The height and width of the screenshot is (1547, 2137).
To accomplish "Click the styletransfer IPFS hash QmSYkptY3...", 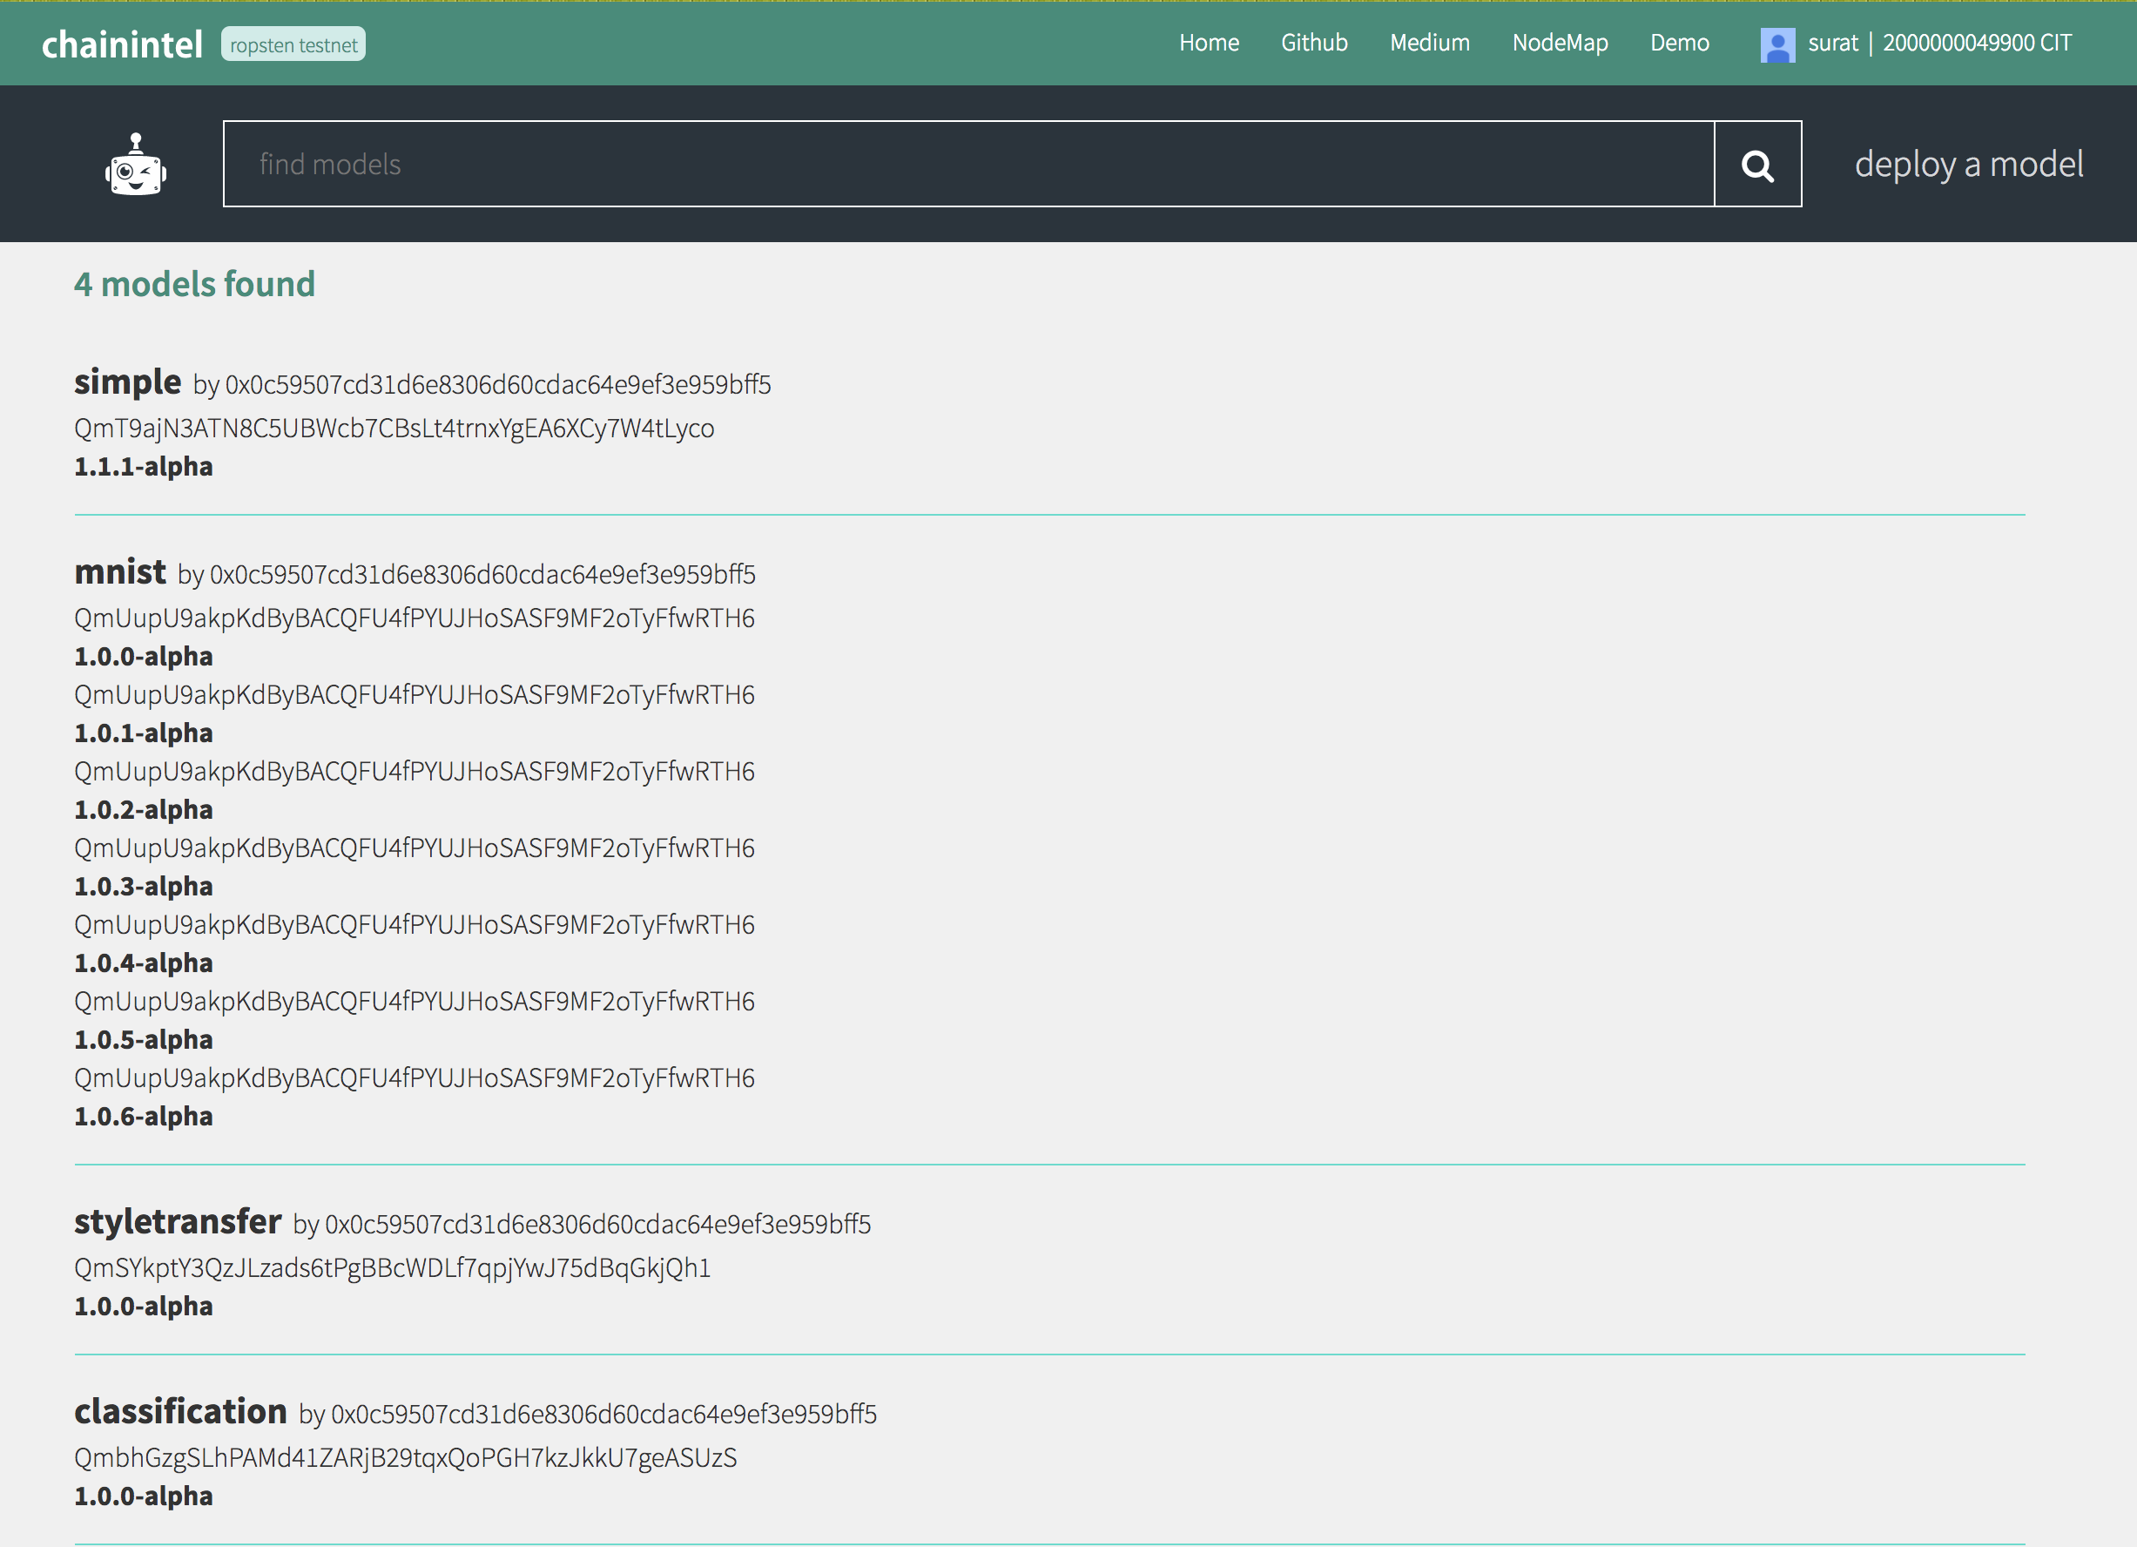I will pos(392,1267).
